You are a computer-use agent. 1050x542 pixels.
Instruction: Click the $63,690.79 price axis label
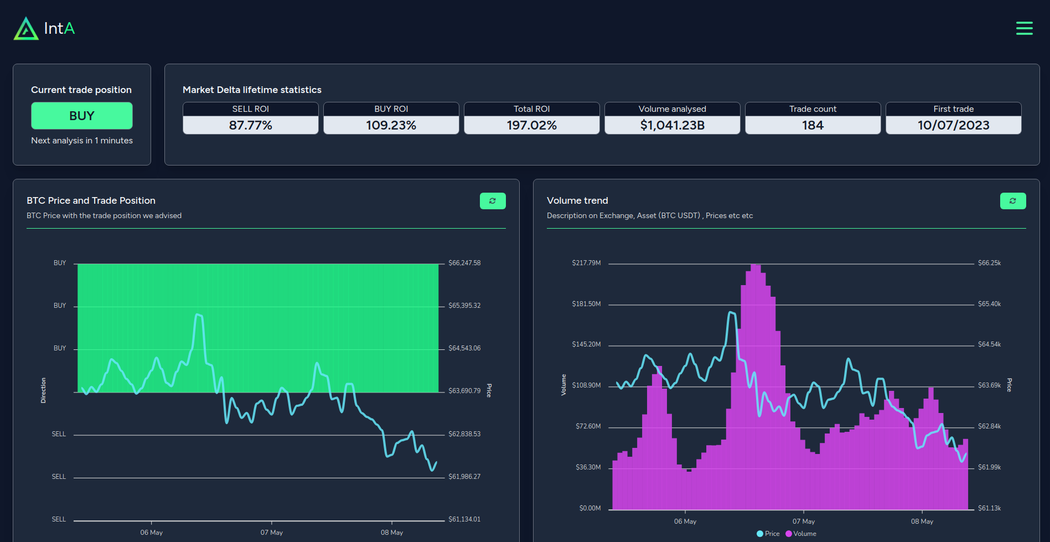(x=464, y=391)
